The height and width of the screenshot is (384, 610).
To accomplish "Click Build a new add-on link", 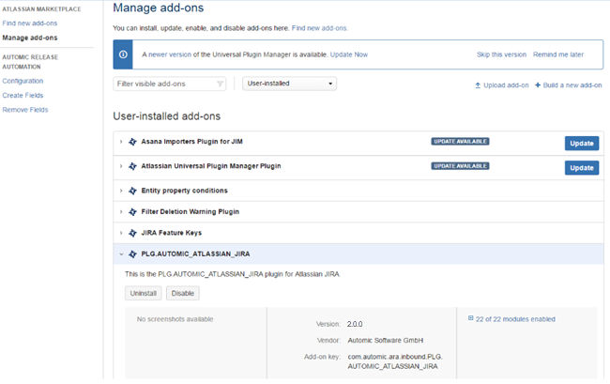I will click(572, 85).
